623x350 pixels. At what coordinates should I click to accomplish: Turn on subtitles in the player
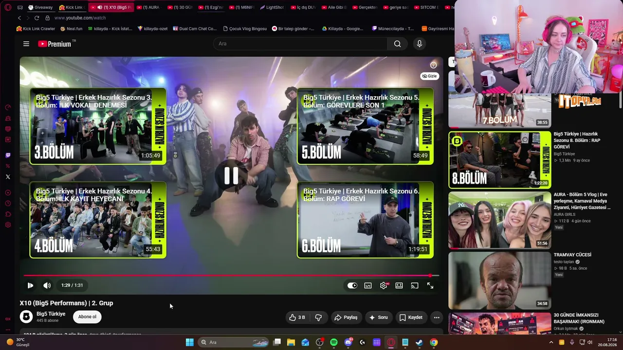pos(368,285)
